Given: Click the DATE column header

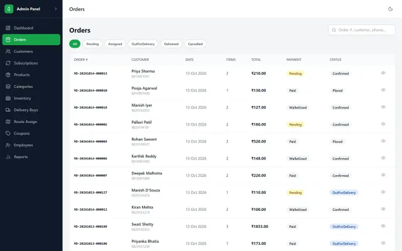Looking at the screenshot, I should (x=190, y=60).
